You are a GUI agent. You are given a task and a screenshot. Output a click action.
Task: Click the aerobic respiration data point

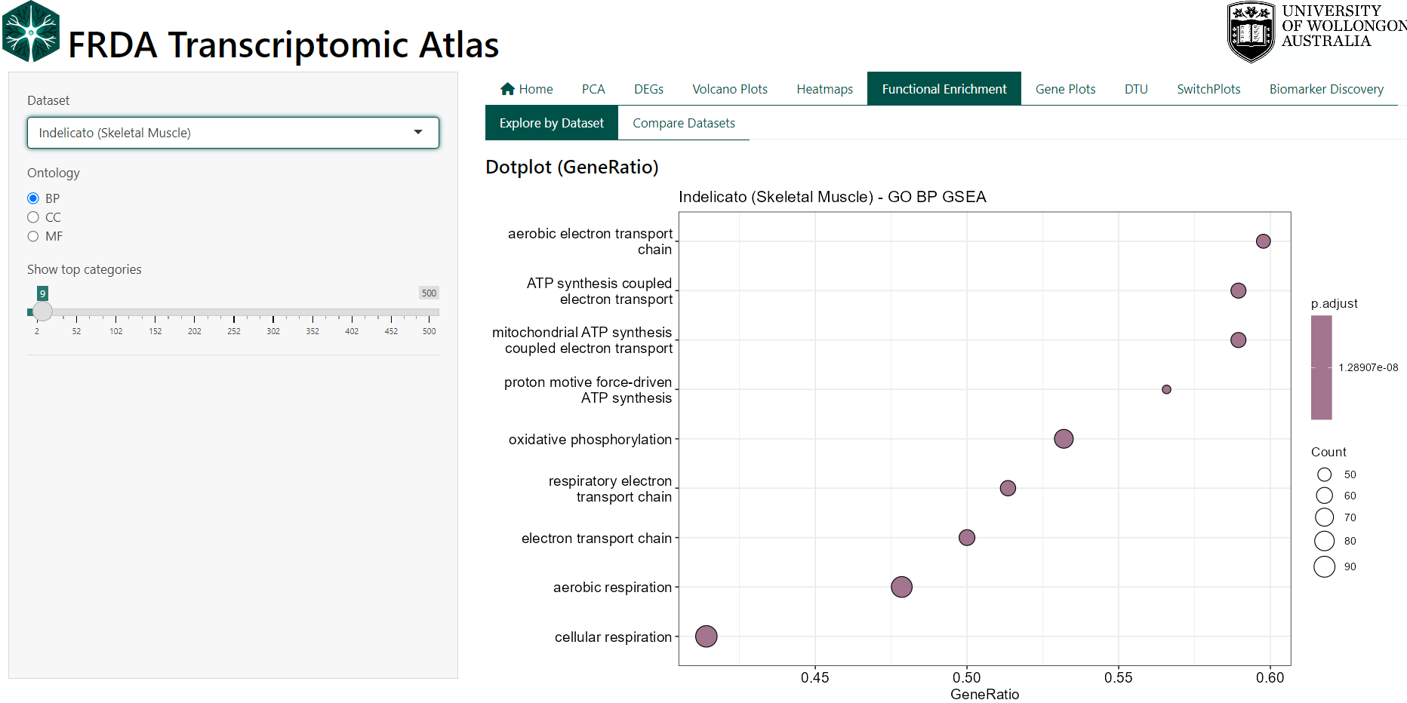pos(901,587)
